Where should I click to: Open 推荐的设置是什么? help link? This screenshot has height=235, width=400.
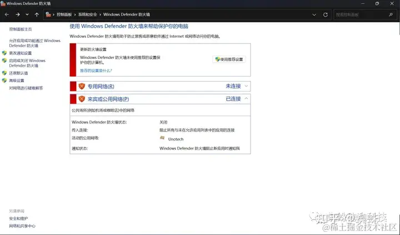(96, 71)
